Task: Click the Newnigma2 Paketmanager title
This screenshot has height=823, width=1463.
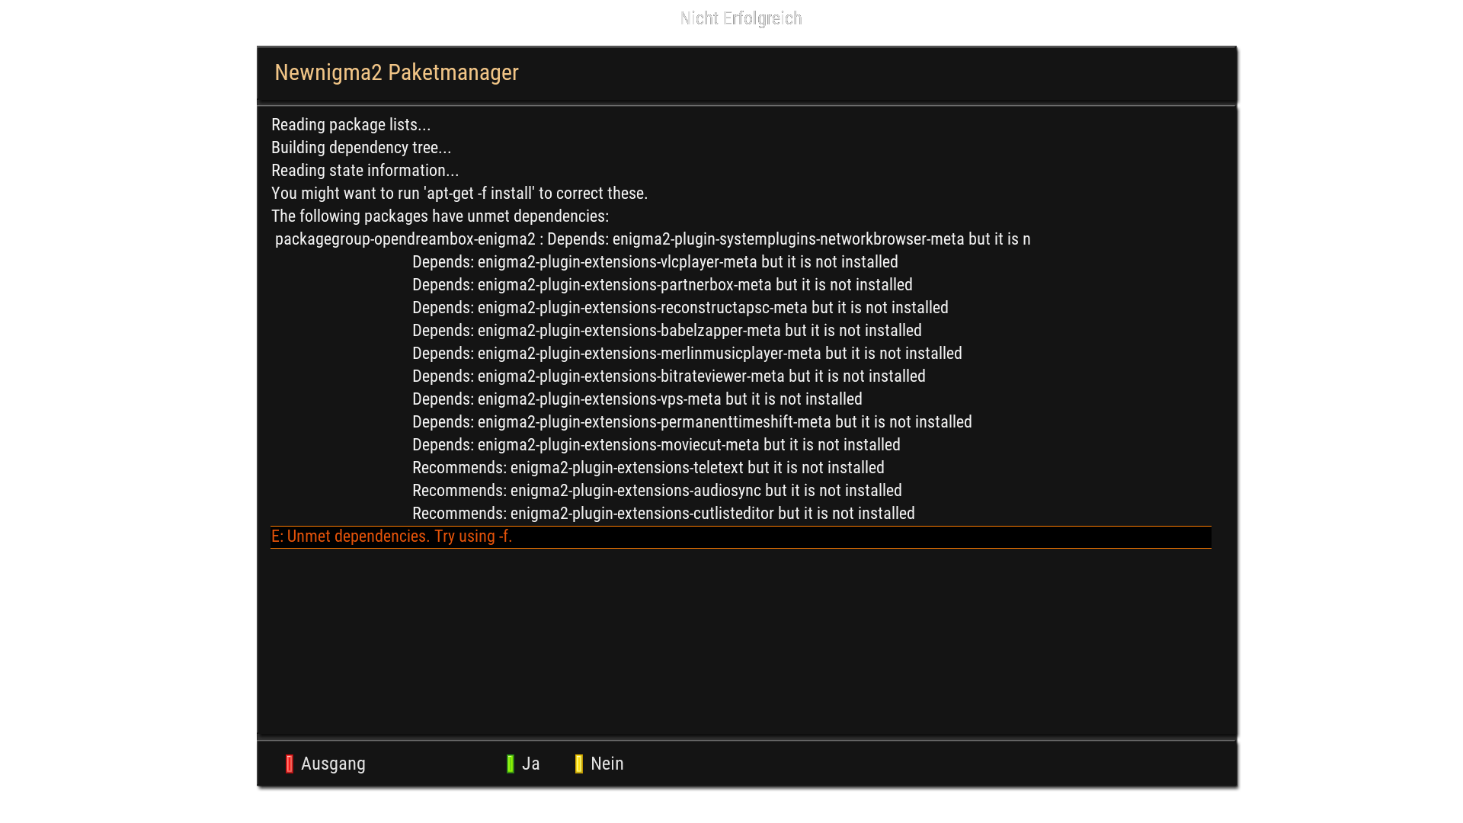Action: tap(396, 72)
